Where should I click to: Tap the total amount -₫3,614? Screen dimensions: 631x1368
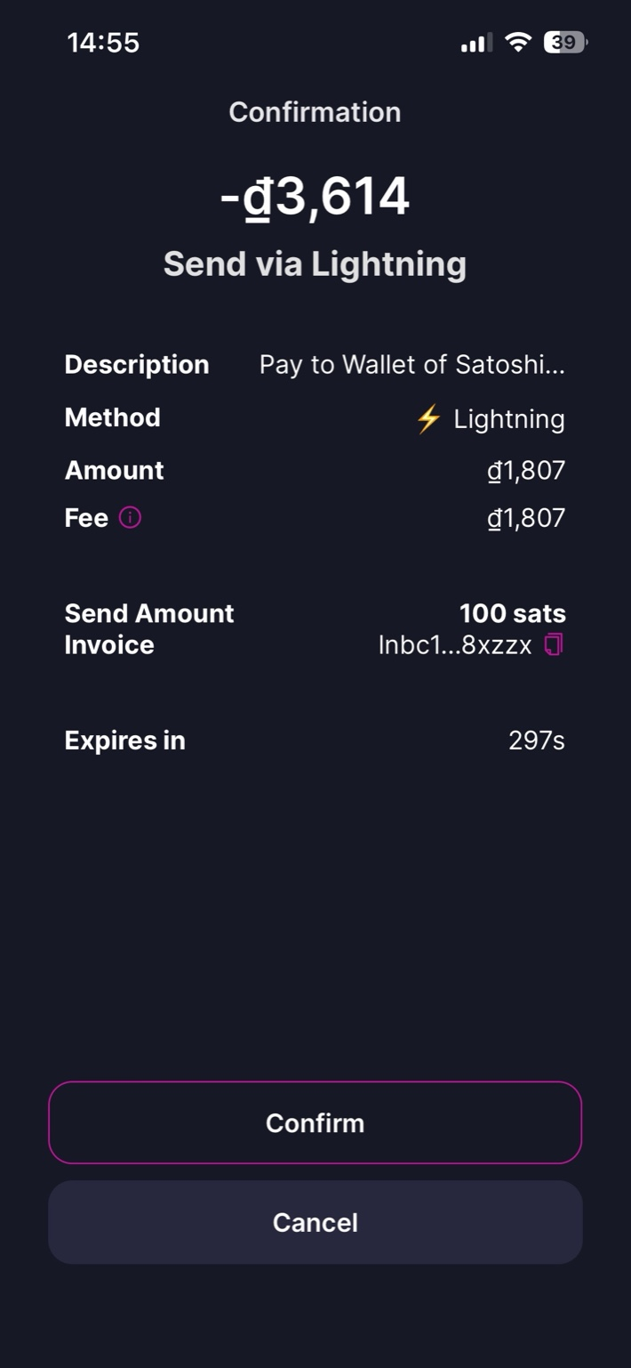(x=315, y=197)
